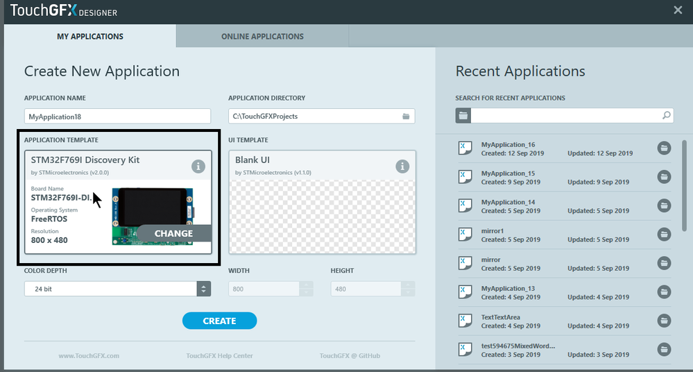Open info for STM32F769I Discovery Kit template
Screen dimensions: 693x372
198,167
